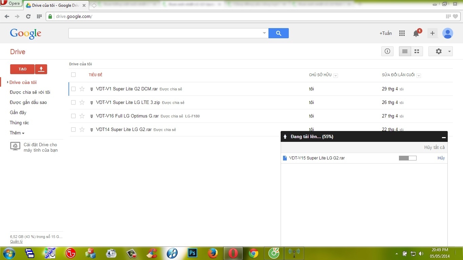Switch to grid view layout

(417, 51)
